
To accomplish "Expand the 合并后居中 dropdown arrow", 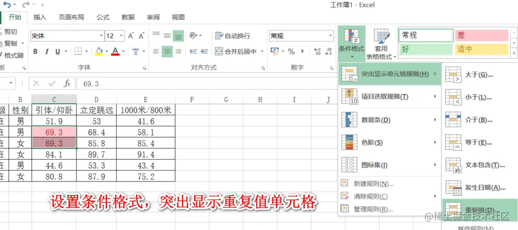I will (262, 52).
